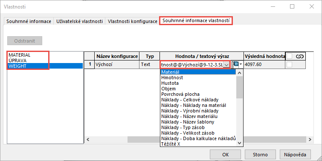Image resolution: width=322 pixels, height=161 pixels.
Task: Click the Název konfigurace column header
Action: pos(117,56)
